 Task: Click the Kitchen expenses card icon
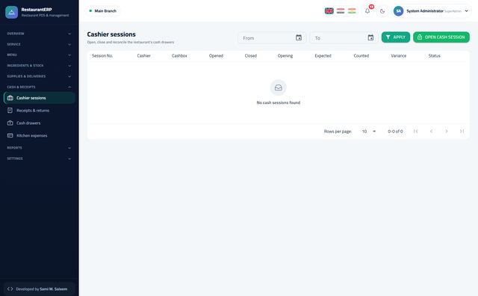point(10,135)
